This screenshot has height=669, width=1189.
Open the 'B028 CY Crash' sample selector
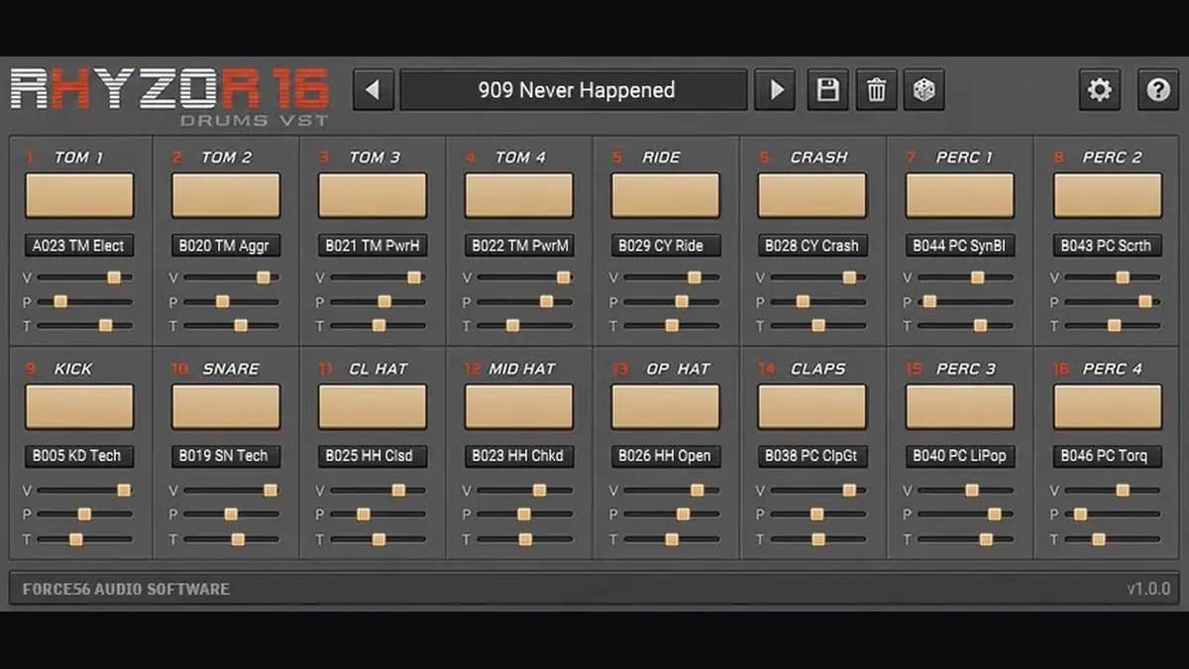tap(812, 246)
